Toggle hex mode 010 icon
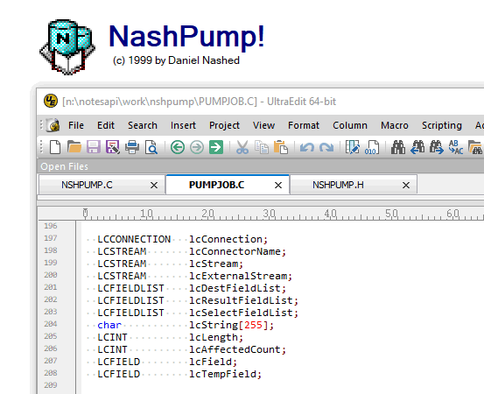Screen dimensions: 484x394 pyautogui.click(x=372, y=147)
